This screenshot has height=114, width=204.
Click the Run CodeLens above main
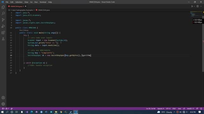click(x=21, y=30)
